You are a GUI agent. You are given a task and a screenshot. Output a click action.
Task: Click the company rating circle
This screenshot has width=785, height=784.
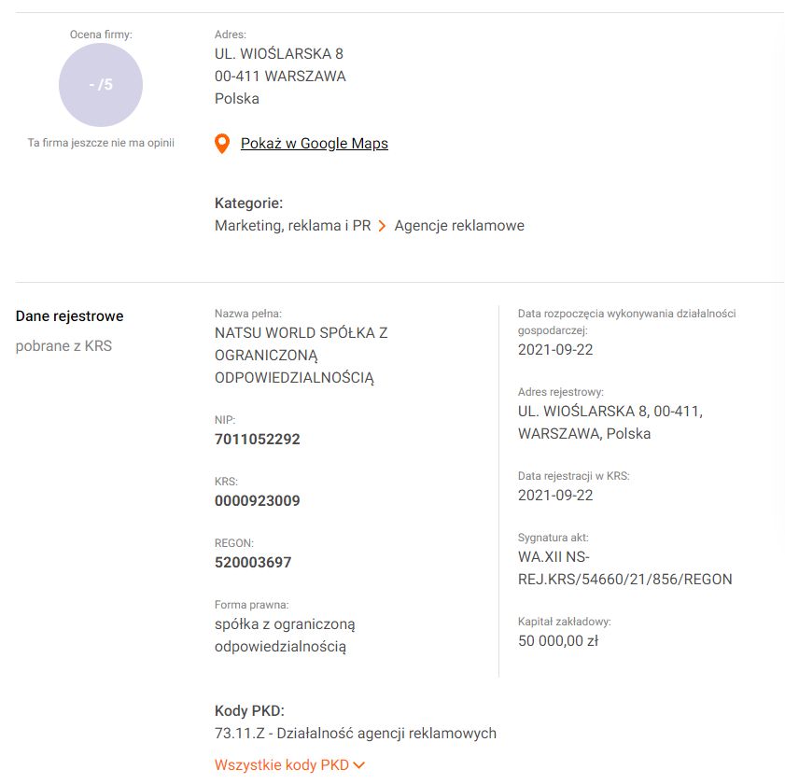[101, 85]
